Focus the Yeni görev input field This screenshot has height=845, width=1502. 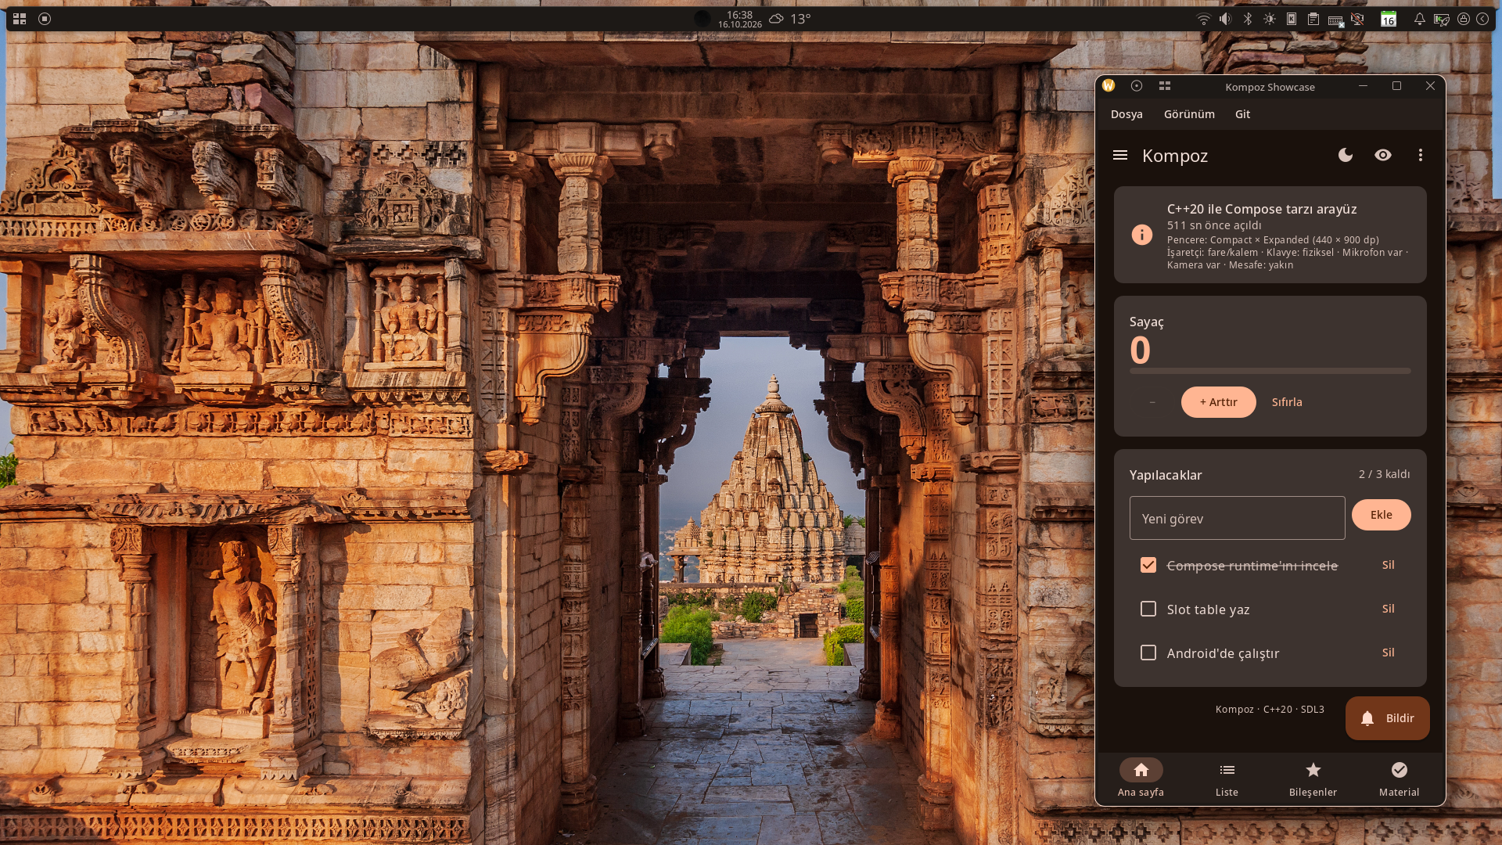pyautogui.click(x=1238, y=518)
